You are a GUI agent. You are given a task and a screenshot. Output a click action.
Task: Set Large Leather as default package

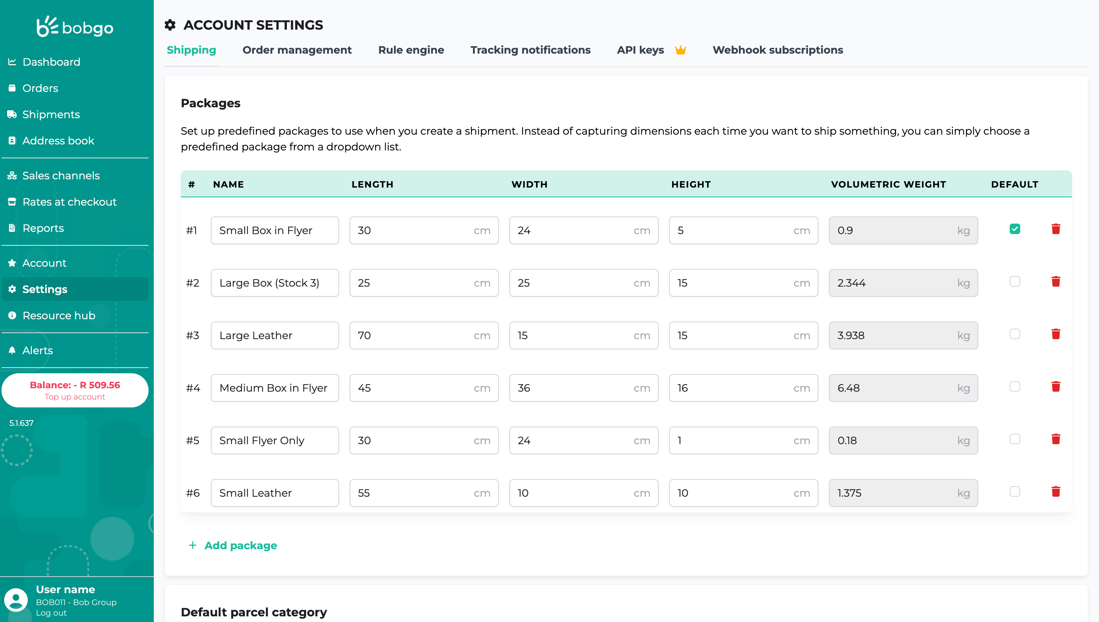tap(1015, 334)
